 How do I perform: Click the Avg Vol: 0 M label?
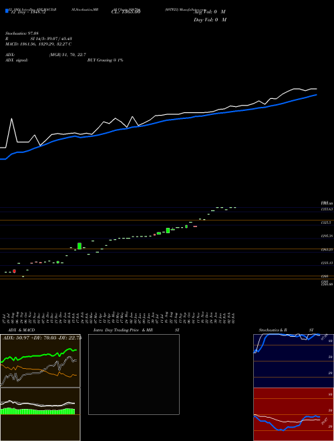tap(210, 12)
